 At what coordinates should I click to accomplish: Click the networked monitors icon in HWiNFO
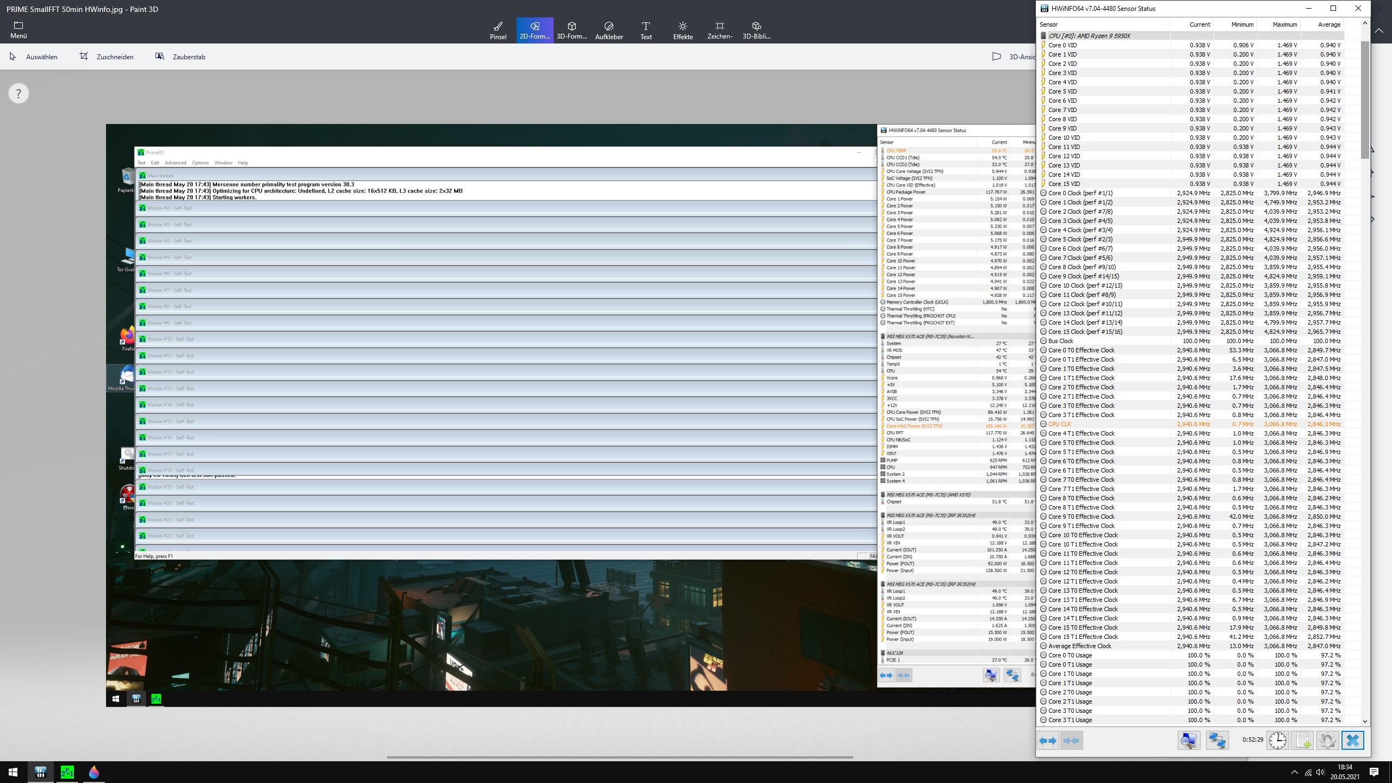click(x=1217, y=741)
